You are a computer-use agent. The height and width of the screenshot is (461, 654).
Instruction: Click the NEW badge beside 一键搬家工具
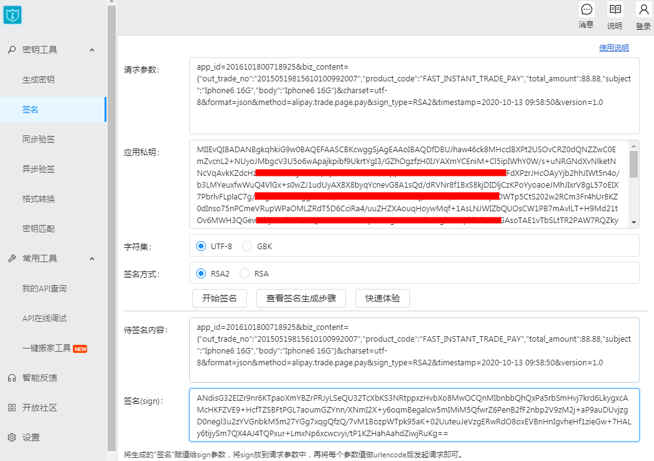[80, 349]
